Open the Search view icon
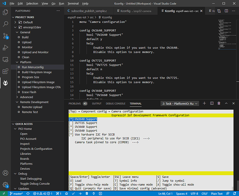Screen dimensions: 239x196 (x=5, y=24)
